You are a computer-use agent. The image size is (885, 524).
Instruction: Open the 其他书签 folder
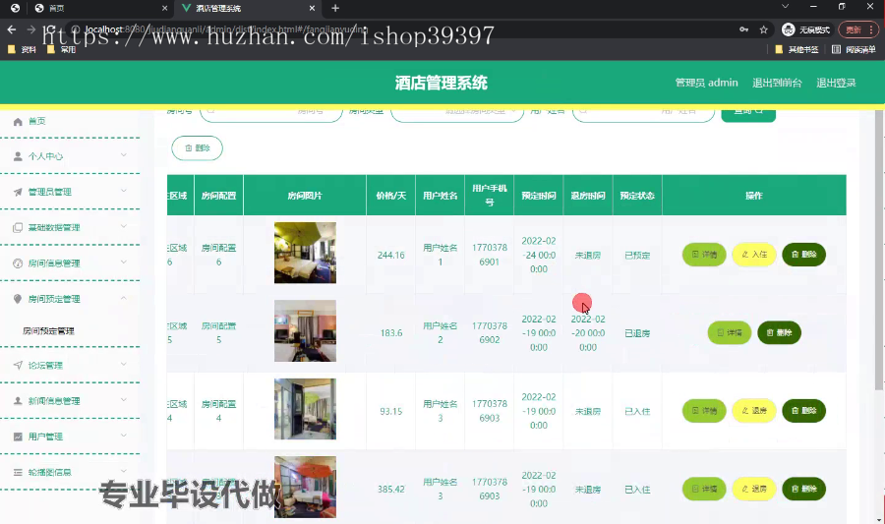tap(796, 49)
